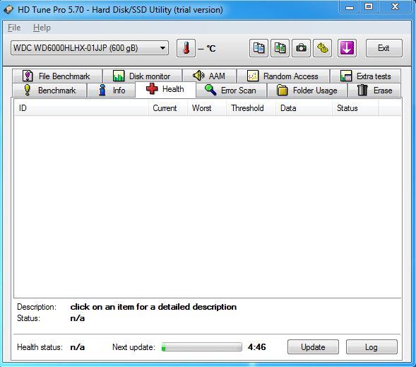
Task: Click the purple download arrow icon
Action: tap(347, 48)
